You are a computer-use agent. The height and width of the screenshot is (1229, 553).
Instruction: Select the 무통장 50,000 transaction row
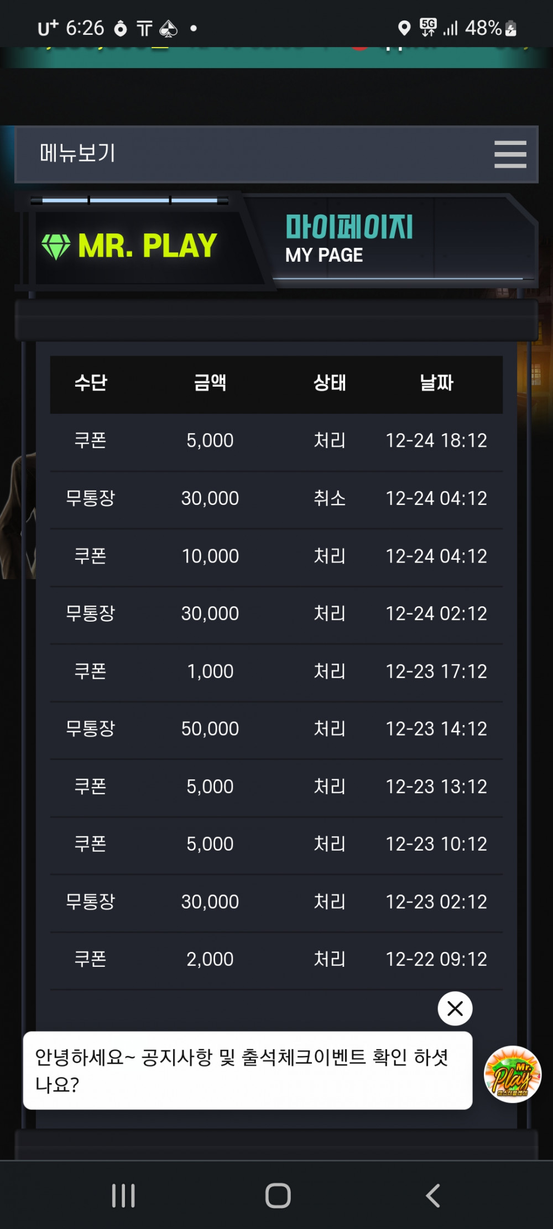pyautogui.click(x=276, y=729)
